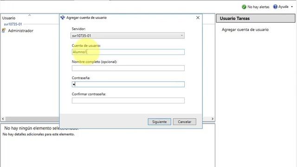Click the "Agregar cuenta de usuario" dialog title
297x167 pixels.
[x=86, y=18]
